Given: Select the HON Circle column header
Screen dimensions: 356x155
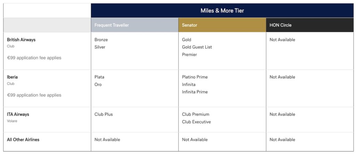Looking at the screenshot, I should 281,25.
